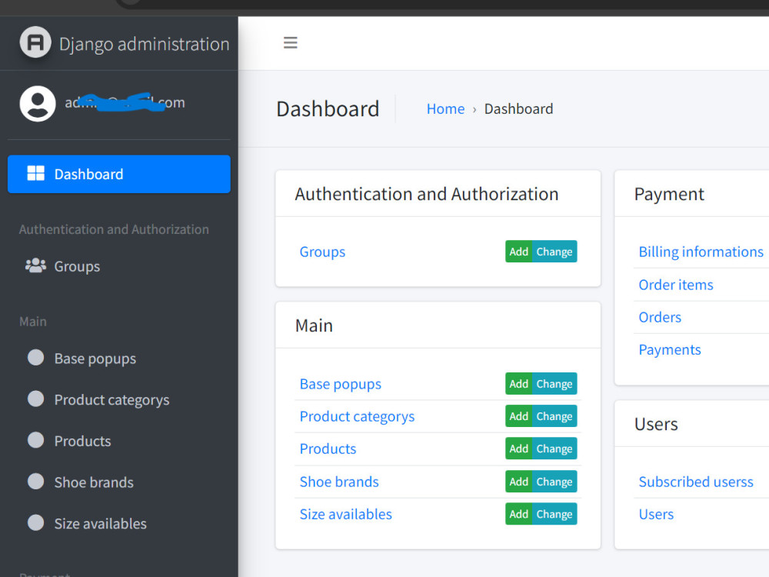Click the Users card heading
The image size is (769, 577).
(x=656, y=424)
